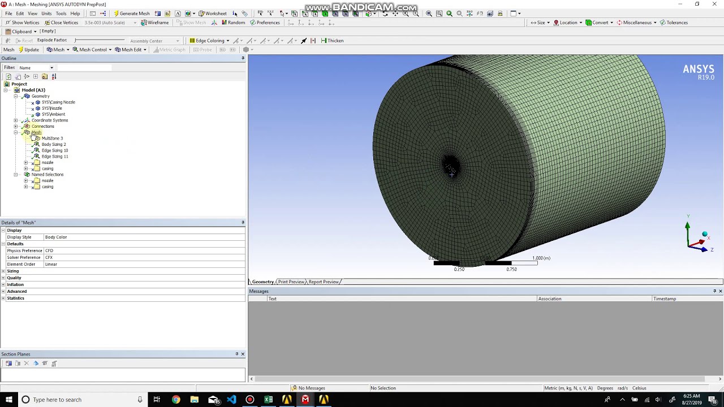724x407 pixels.
Task: Click the Generate Mesh toolbar button
Action: click(x=132, y=14)
